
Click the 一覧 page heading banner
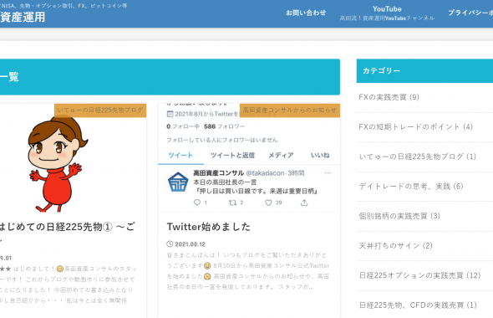pyautogui.click(x=170, y=77)
